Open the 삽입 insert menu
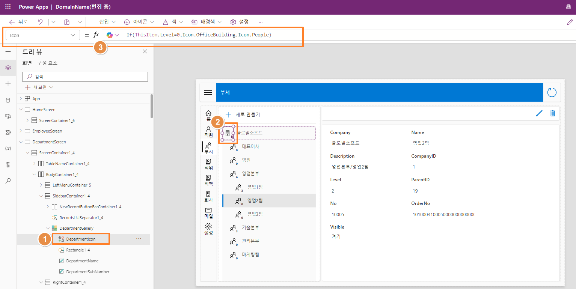Image resolution: width=576 pixels, height=289 pixels. point(103,22)
